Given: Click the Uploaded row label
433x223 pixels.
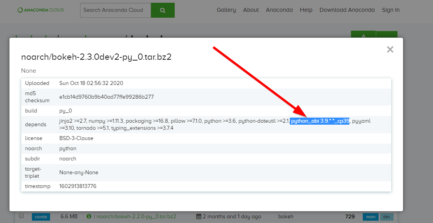Looking at the screenshot, I should pyautogui.click(x=37, y=83).
